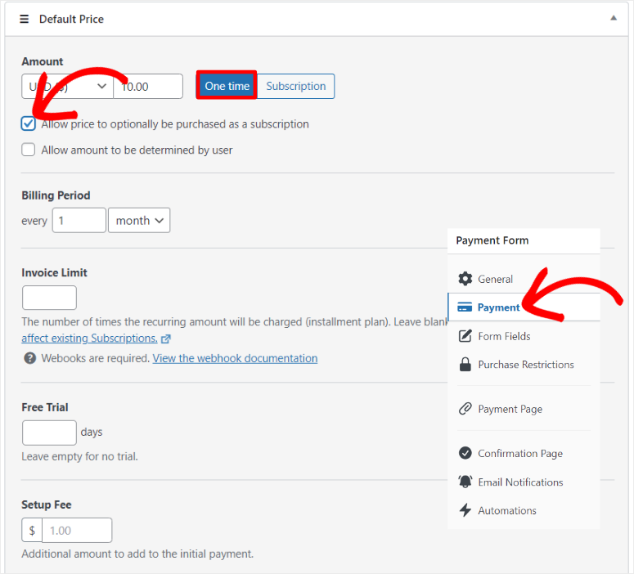Click the Confirmation Page checkmark icon
Viewport: 634px width, 574px height.
465,453
